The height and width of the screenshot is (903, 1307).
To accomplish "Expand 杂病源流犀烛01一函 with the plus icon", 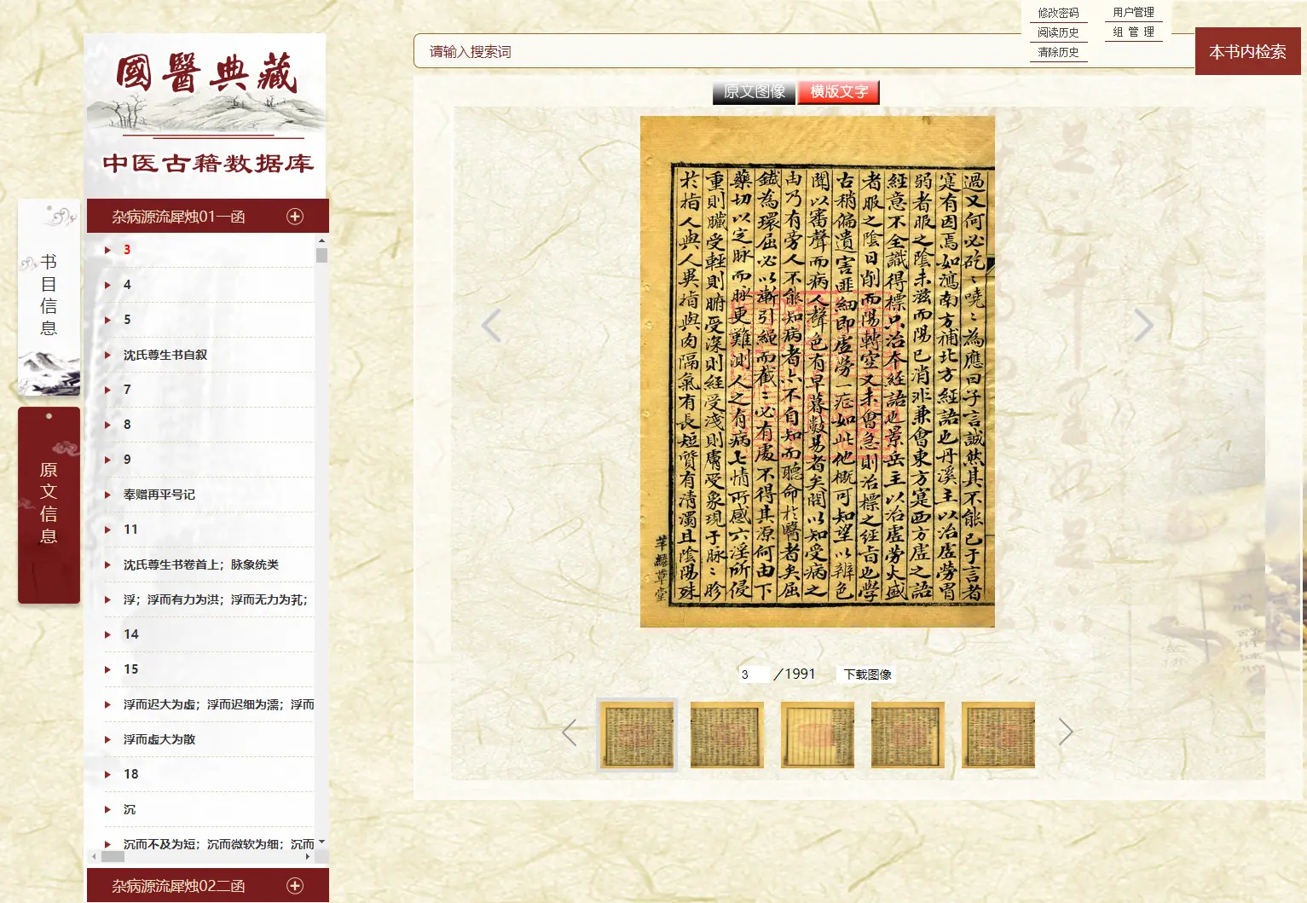I will [x=295, y=217].
